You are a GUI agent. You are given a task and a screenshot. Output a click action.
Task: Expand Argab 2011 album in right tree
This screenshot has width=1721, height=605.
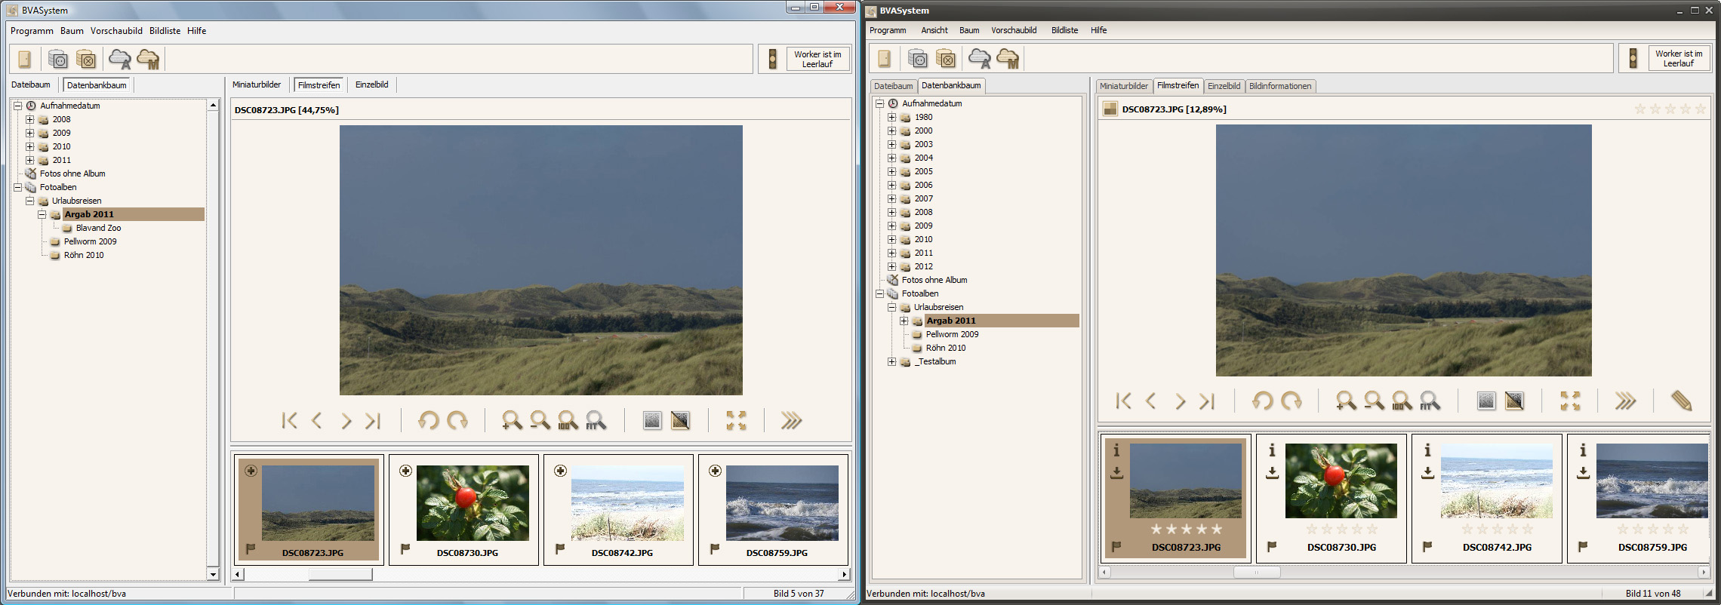coord(904,321)
